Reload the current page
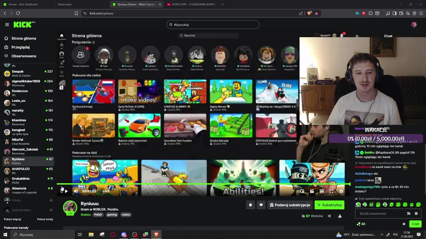This screenshot has width=426, height=239. (x=18, y=13)
